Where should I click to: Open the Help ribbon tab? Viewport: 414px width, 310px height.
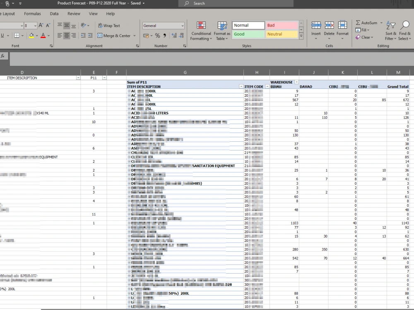[111, 14]
